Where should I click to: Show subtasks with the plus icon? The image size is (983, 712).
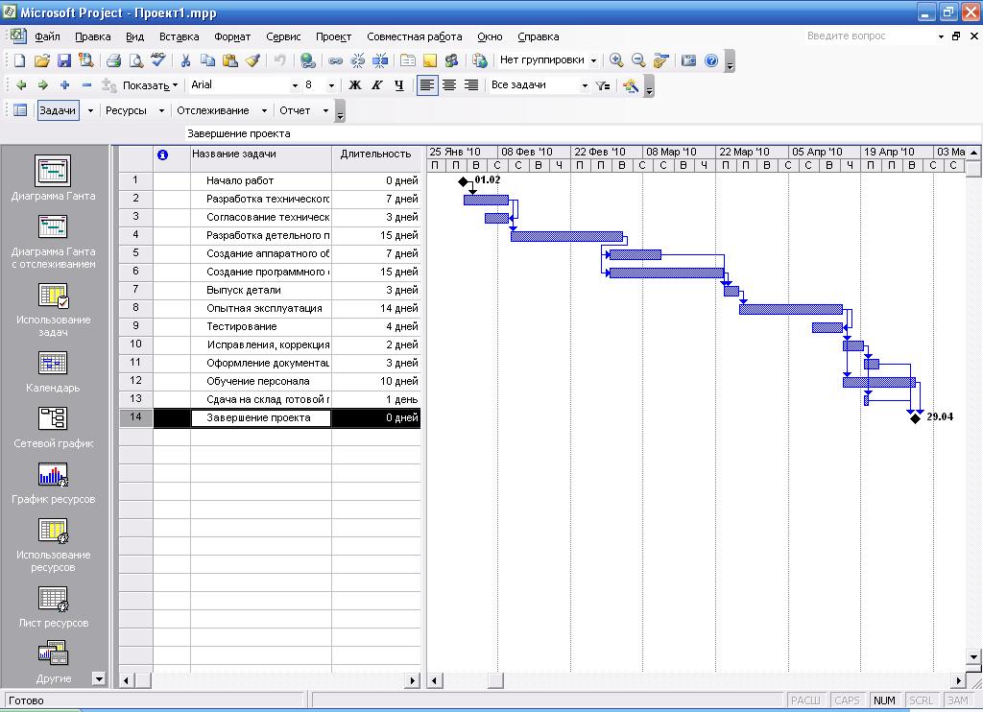point(64,85)
